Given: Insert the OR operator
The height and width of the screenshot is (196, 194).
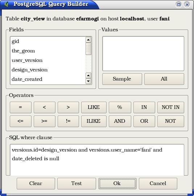Looking at the screenshot, I should (144, 121).
